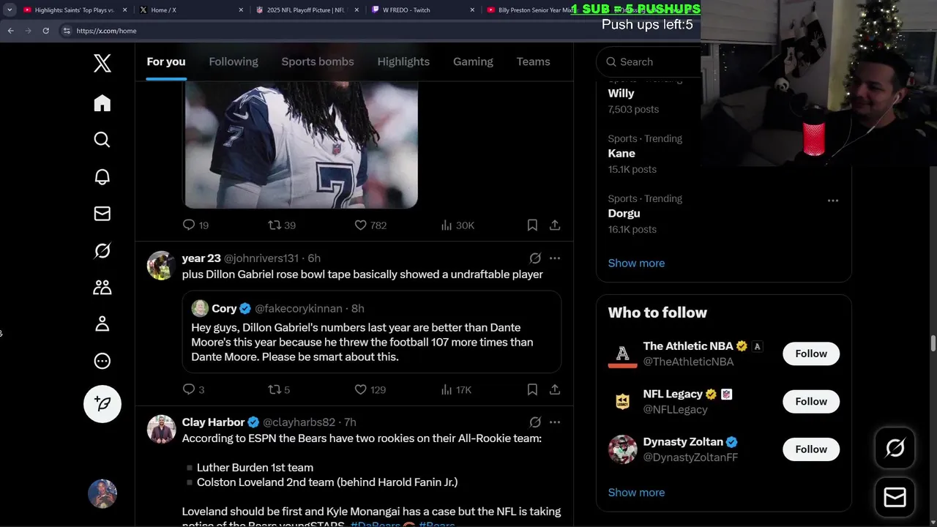The width and height of the screenshot is (937, 527).
Task: Go to Home in the sidebar
Action: point(102,103)
